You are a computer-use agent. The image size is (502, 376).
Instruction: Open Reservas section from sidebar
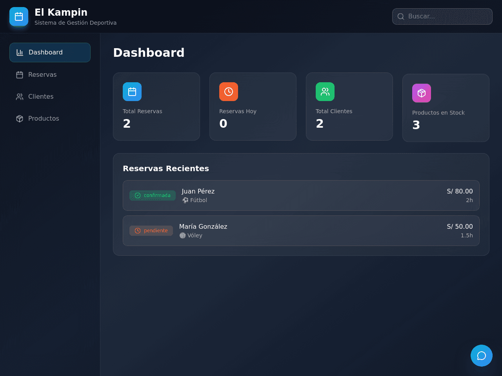[x=50, y=75]
